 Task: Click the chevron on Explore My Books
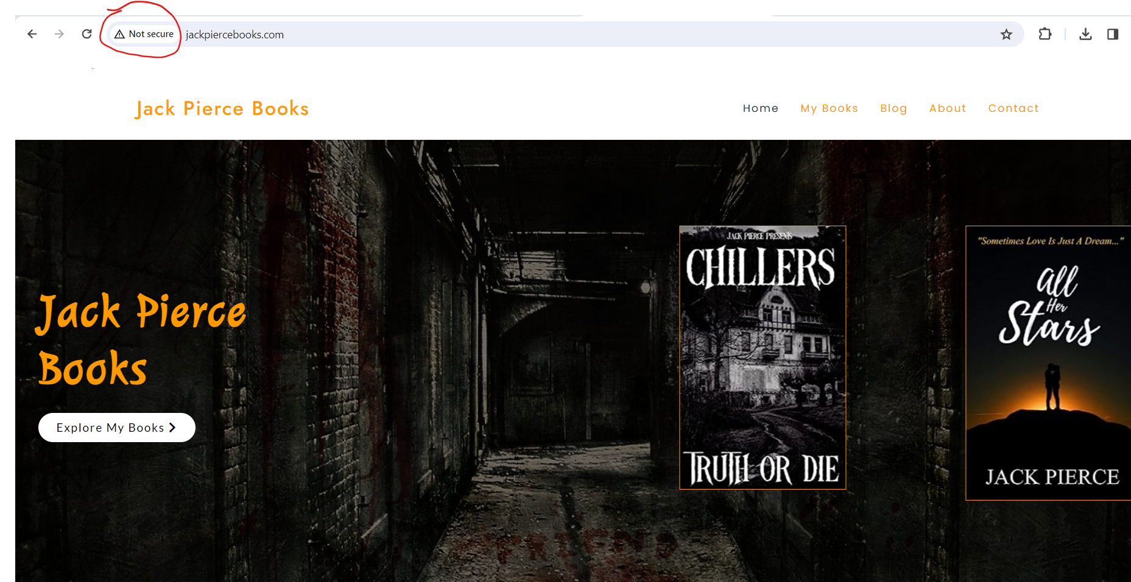click(172, 428)
